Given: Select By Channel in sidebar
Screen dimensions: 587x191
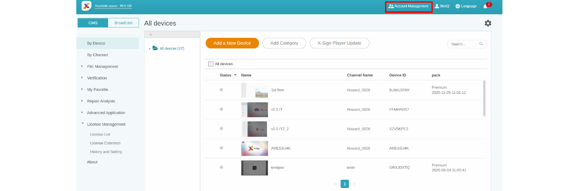Looking at the screenshot, I should point(98,55).
